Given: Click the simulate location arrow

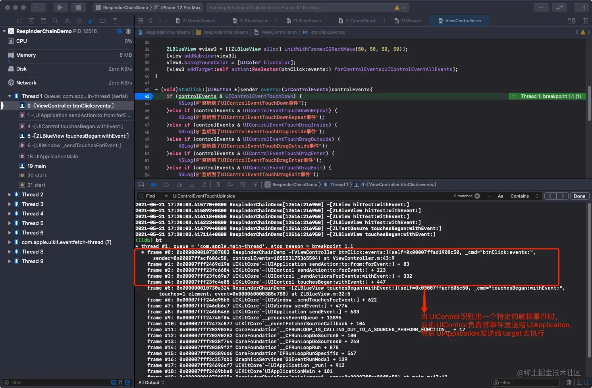Looking at the screenshot, I should tap(255, 184).
